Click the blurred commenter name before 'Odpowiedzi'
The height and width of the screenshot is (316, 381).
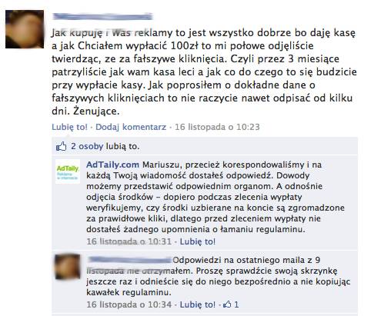pyautogui.click(x=129, y=260)
